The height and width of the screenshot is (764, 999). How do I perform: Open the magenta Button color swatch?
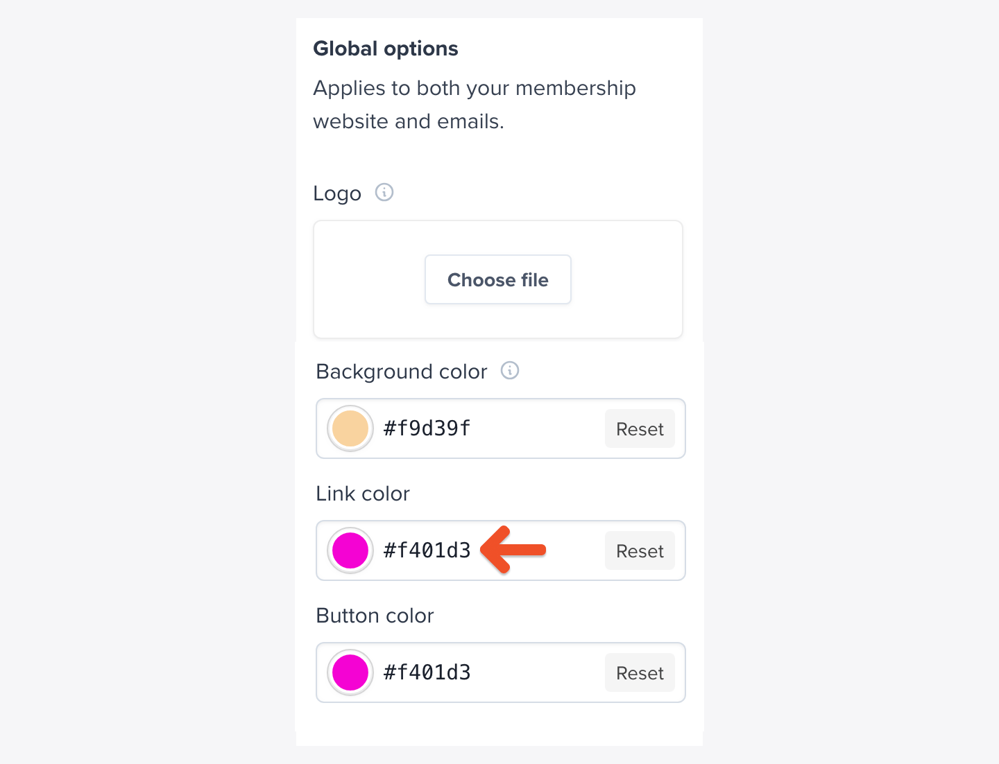[350, 672]
